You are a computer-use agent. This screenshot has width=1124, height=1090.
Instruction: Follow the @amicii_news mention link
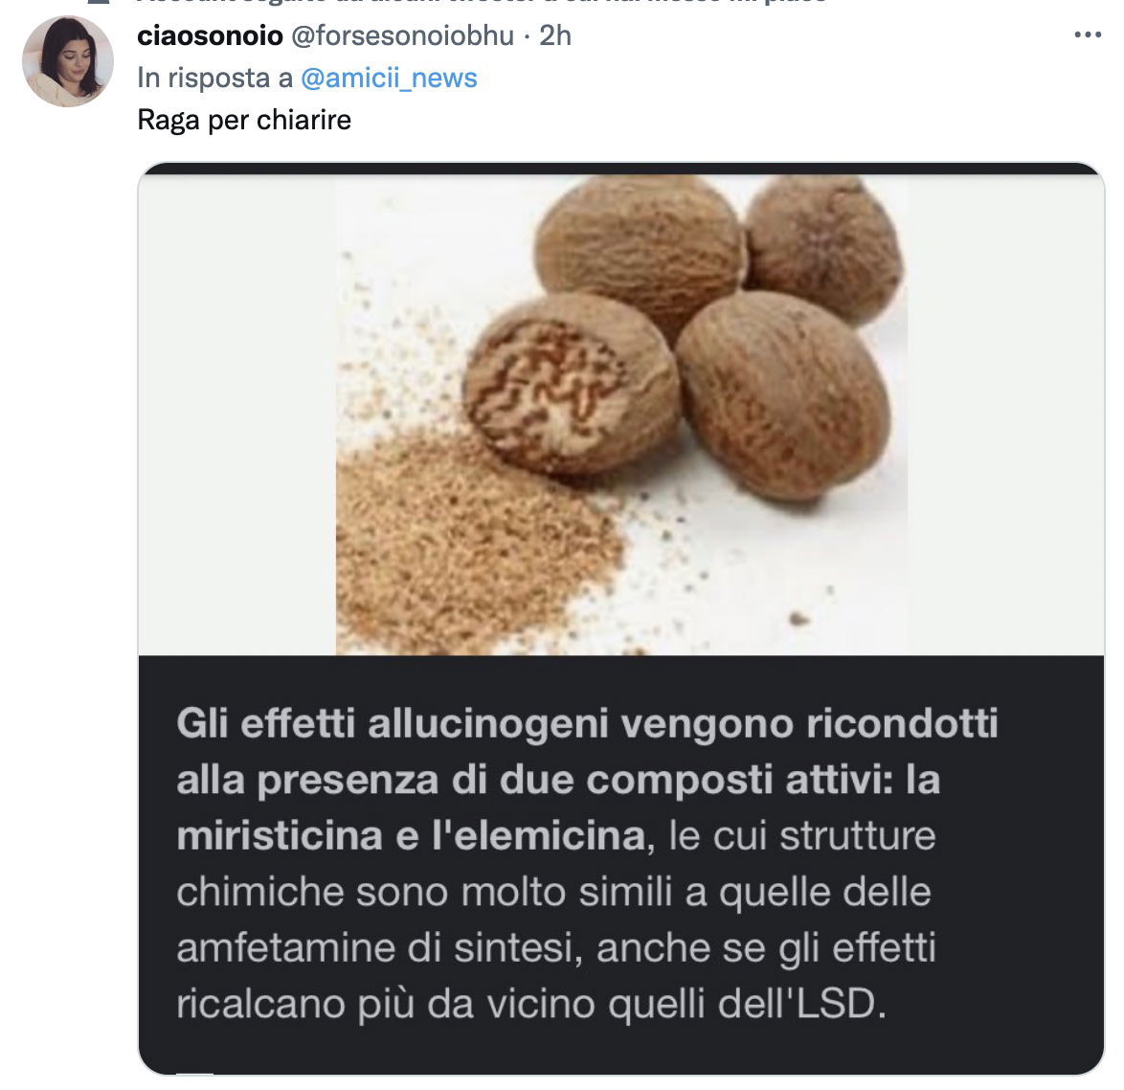(389, 78)
